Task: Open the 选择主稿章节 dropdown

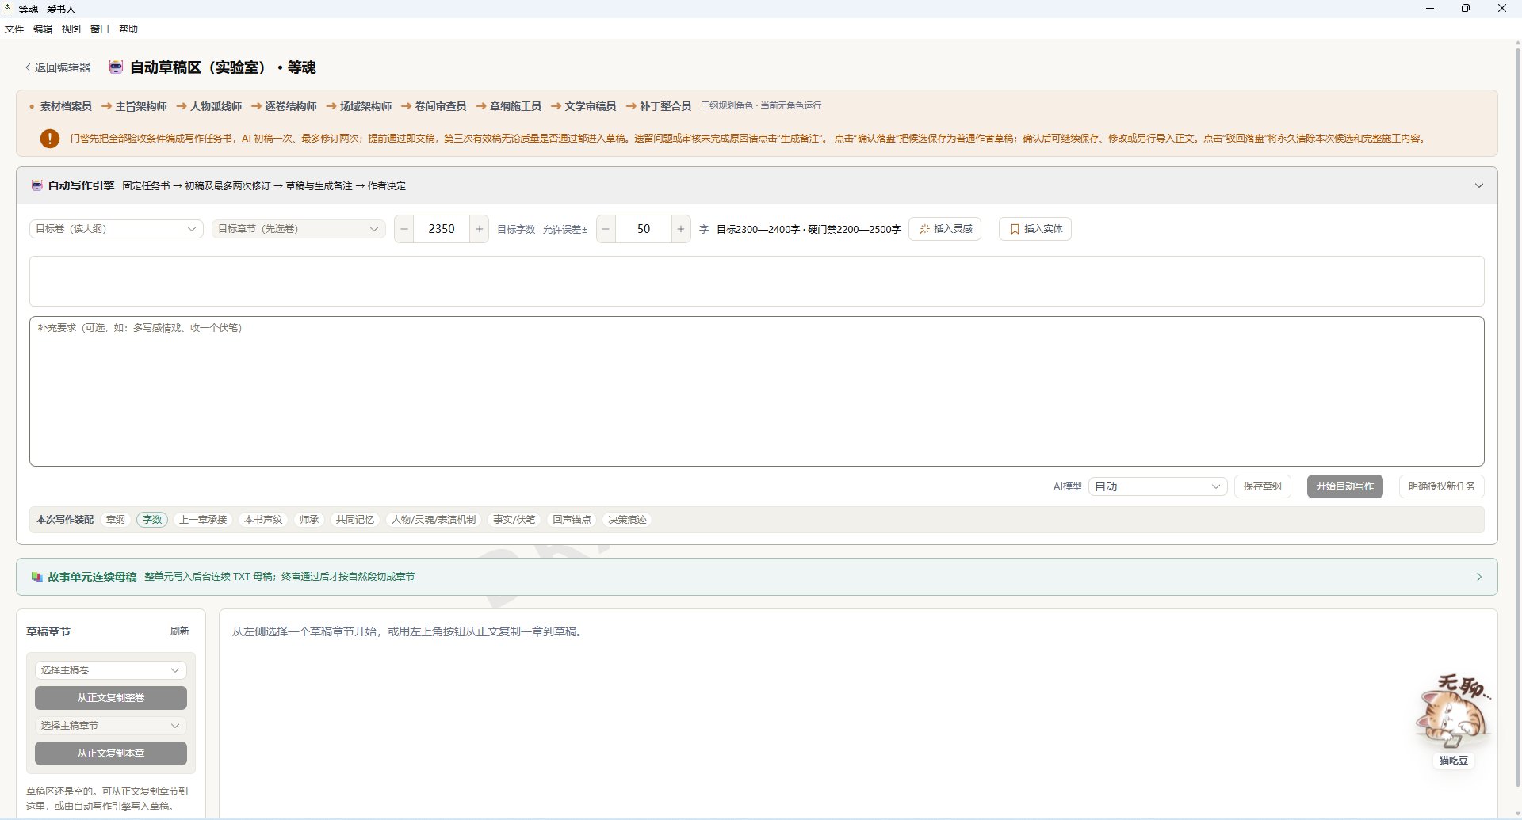Action: 110,726
